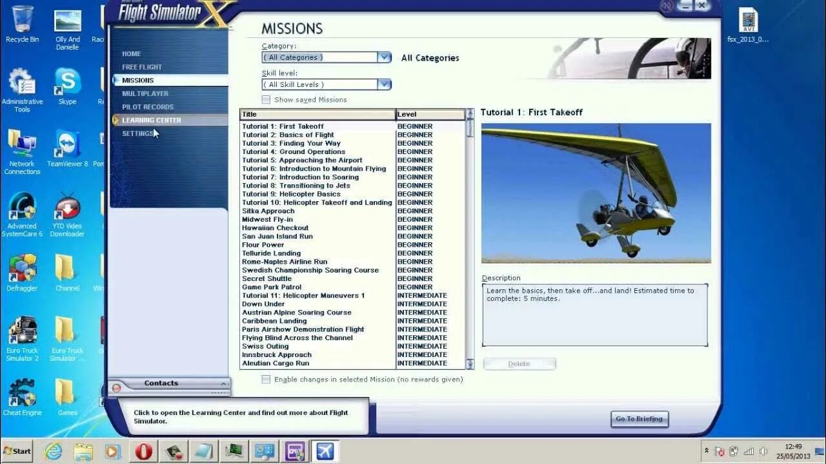This screenshot has width=826, height=464.
Task: Open Advanced SystemCare 6 shortcut
Action: tap(22, 215)
